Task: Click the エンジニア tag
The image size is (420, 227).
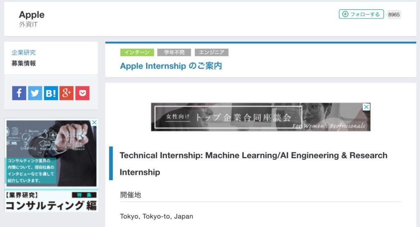Action: [x=212, y=52]
